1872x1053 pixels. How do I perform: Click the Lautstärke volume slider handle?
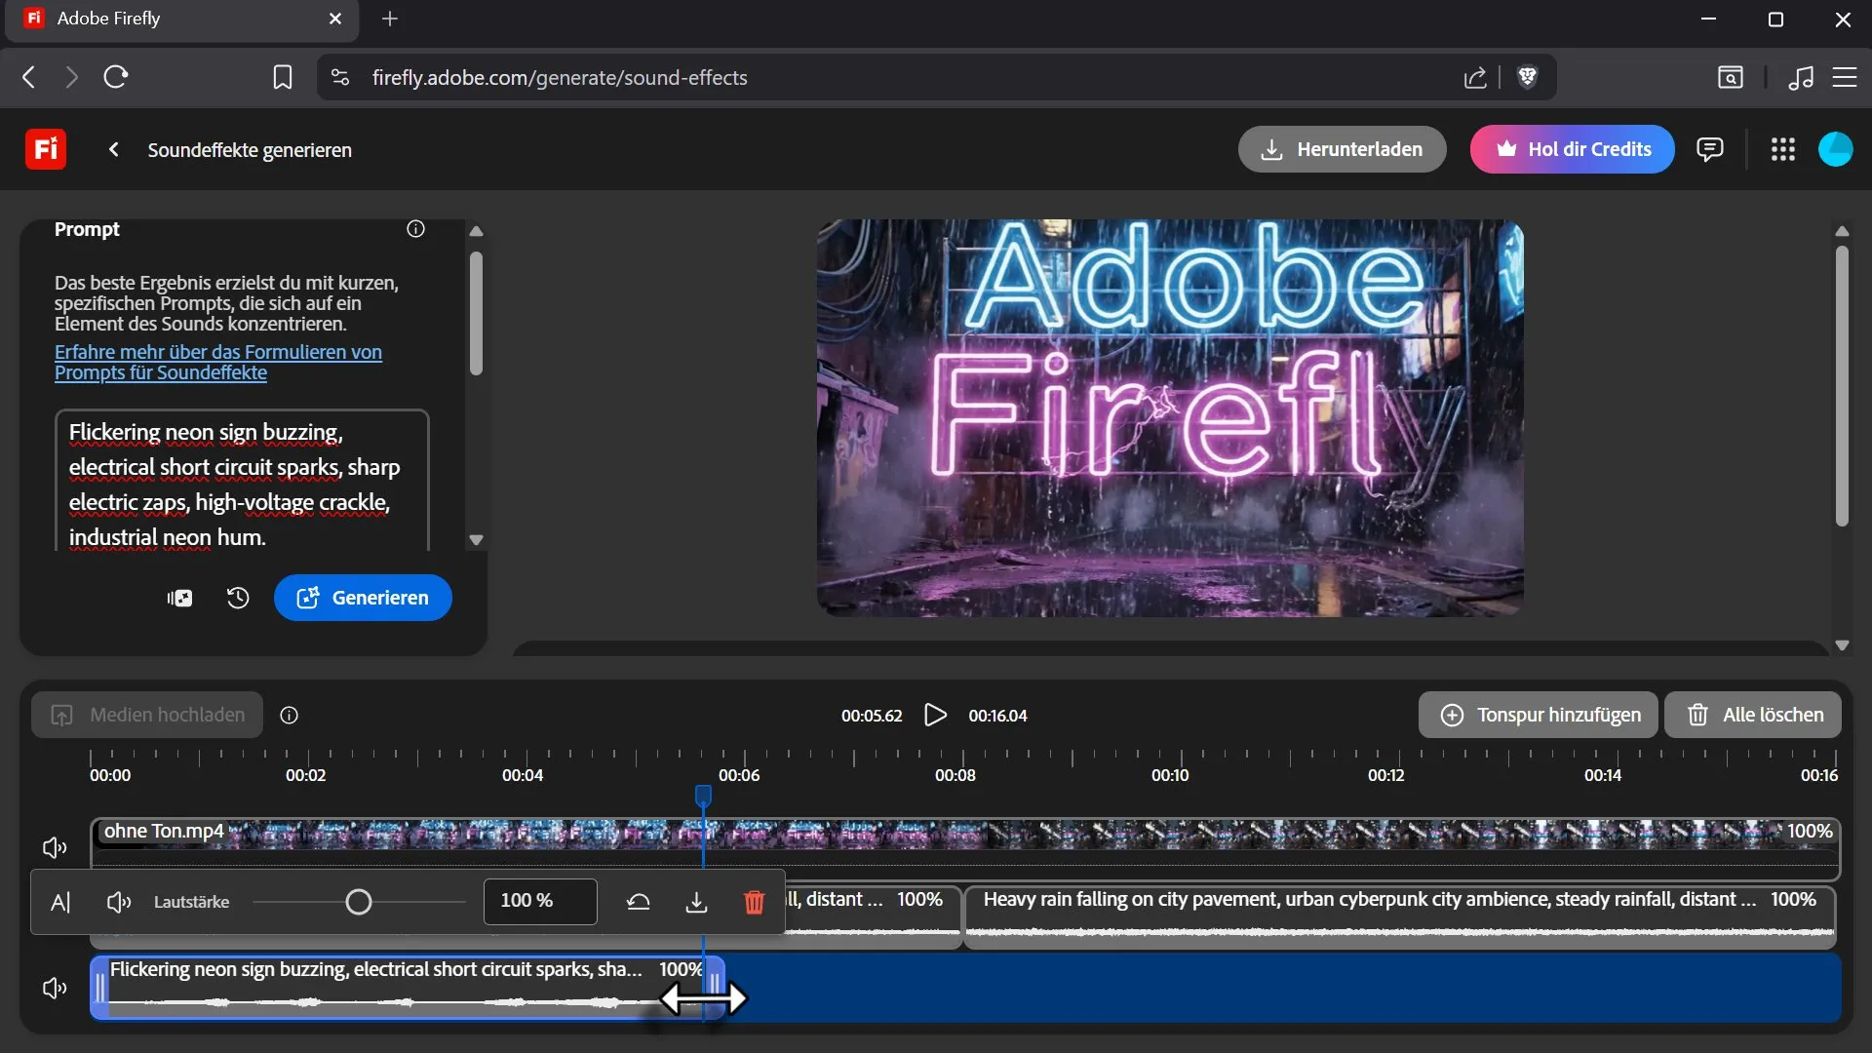click(x=359, y=902)
